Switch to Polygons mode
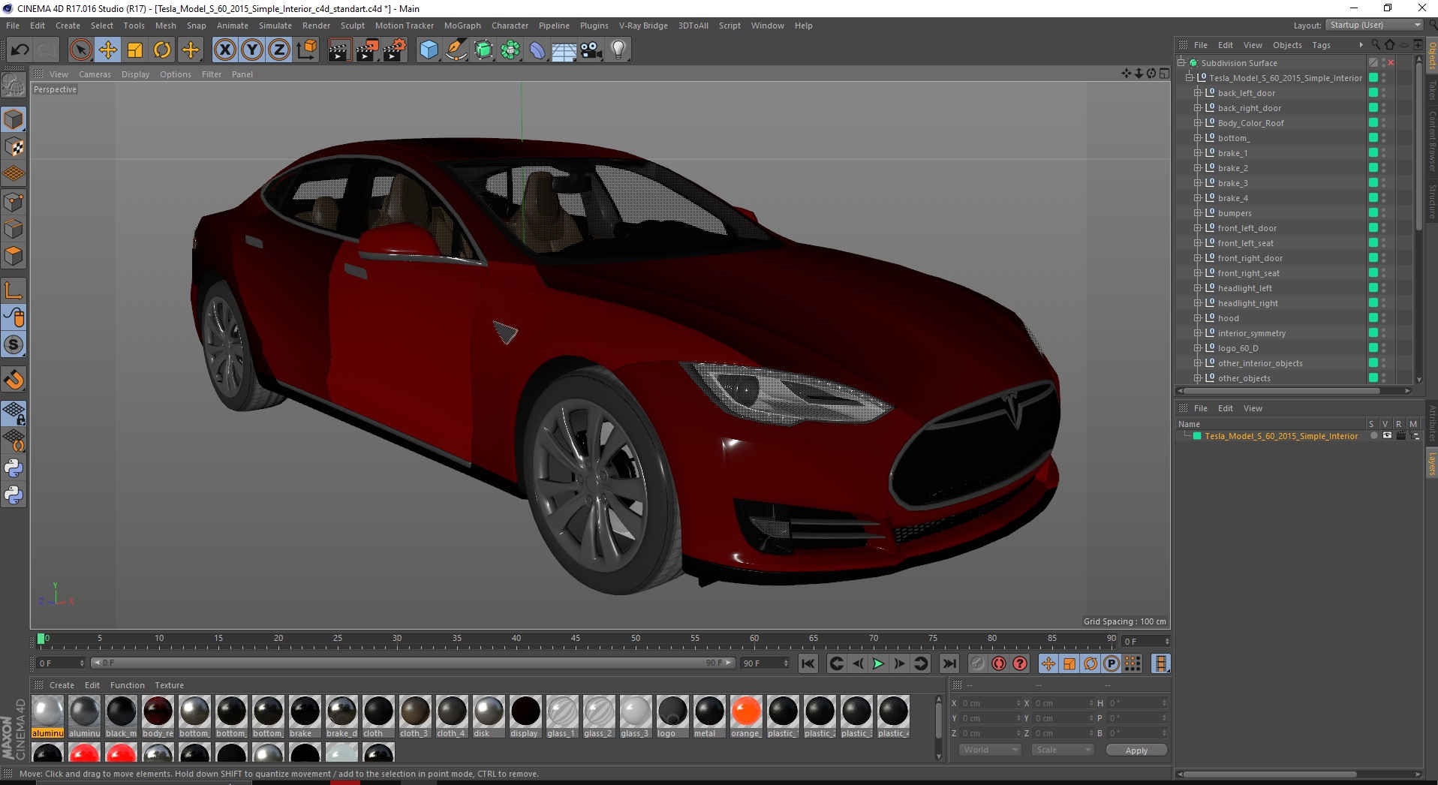1438x785 pixels. coord(14,256)
